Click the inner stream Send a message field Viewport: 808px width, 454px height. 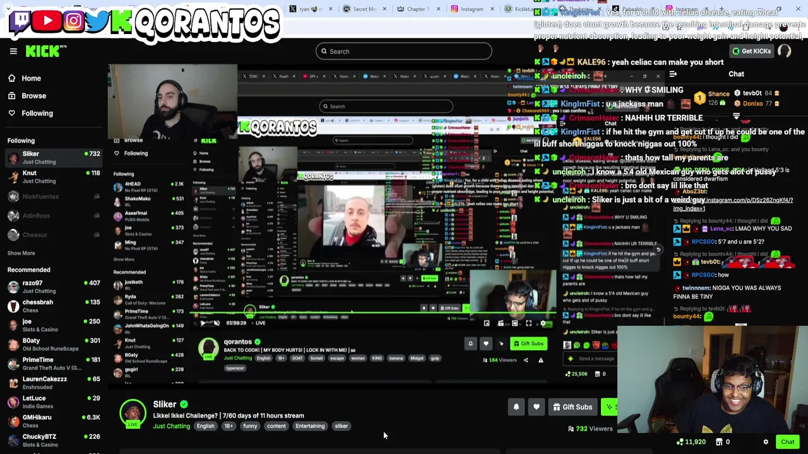tap(595, 359)
